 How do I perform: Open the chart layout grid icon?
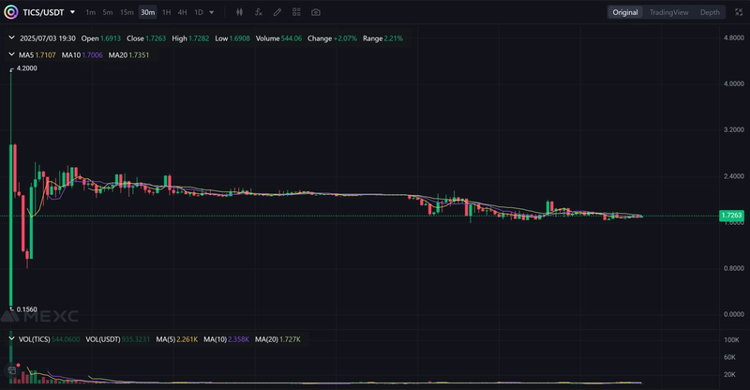coord(296,12)
